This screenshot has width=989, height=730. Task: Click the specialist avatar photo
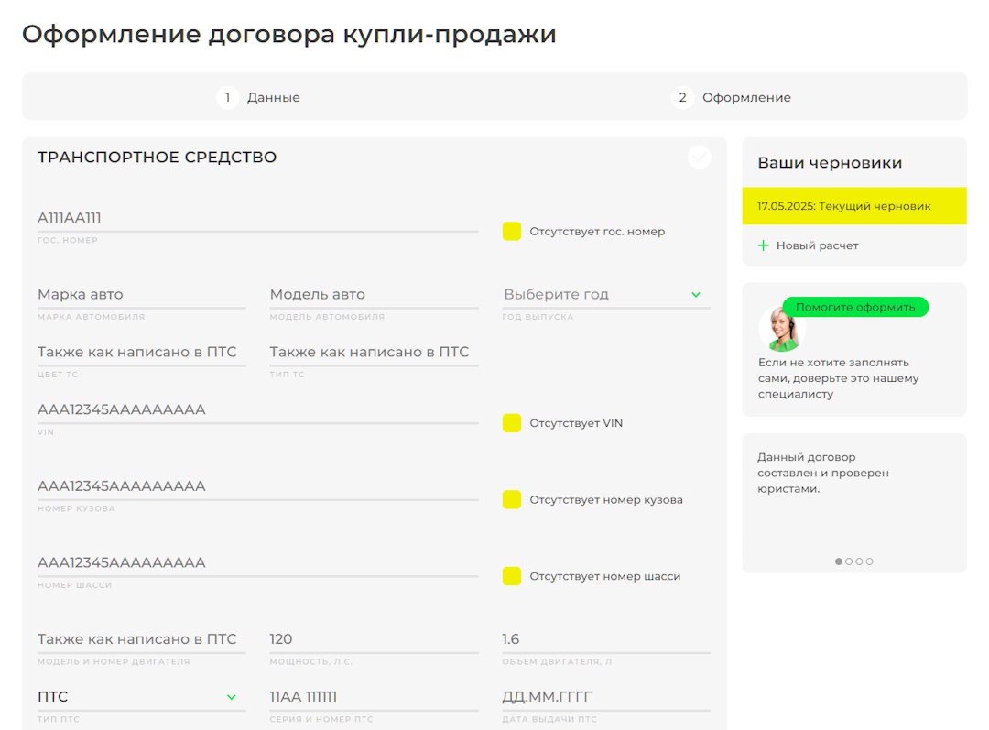tap(781, 329)
